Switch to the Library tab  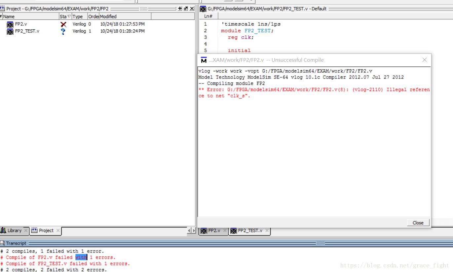(15, 230)
